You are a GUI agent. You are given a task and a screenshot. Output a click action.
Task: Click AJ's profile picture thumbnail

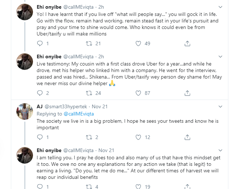(25, 111)
